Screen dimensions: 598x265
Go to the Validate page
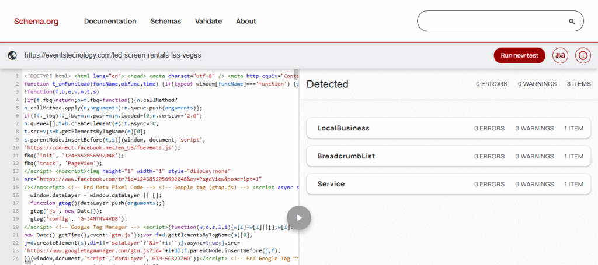tap(208, 22)
